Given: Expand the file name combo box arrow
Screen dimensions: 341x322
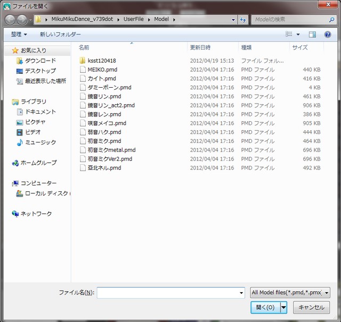Looking at the screenshot, I should coord(241,293).
